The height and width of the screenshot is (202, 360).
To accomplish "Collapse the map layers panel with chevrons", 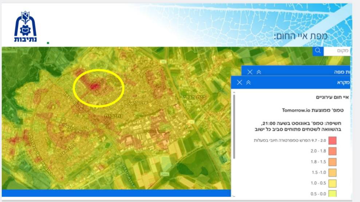I will [259, 72].
